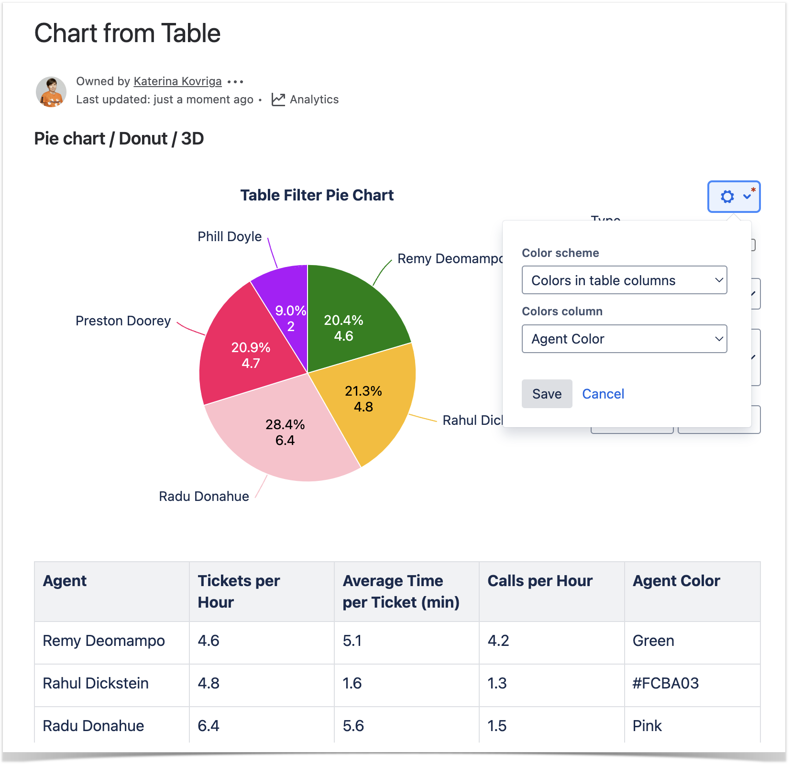Click the Table Filter Pie Chart title

(x=317, y=195)
